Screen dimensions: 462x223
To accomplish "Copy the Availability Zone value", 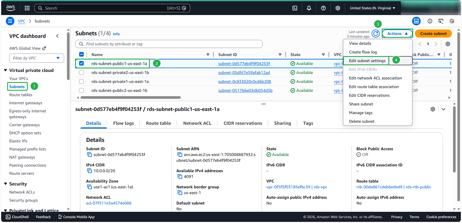I will (90, 187).
